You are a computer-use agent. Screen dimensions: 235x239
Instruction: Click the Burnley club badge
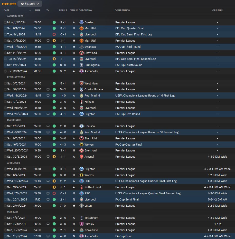[x=81, y=224]
